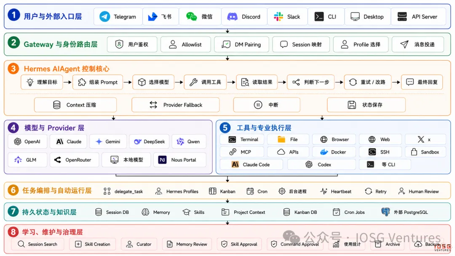Image resolution: width=455 pixels, height=256 pixels.
Task: Select the SSH tool box
Action: click(380, 152)
